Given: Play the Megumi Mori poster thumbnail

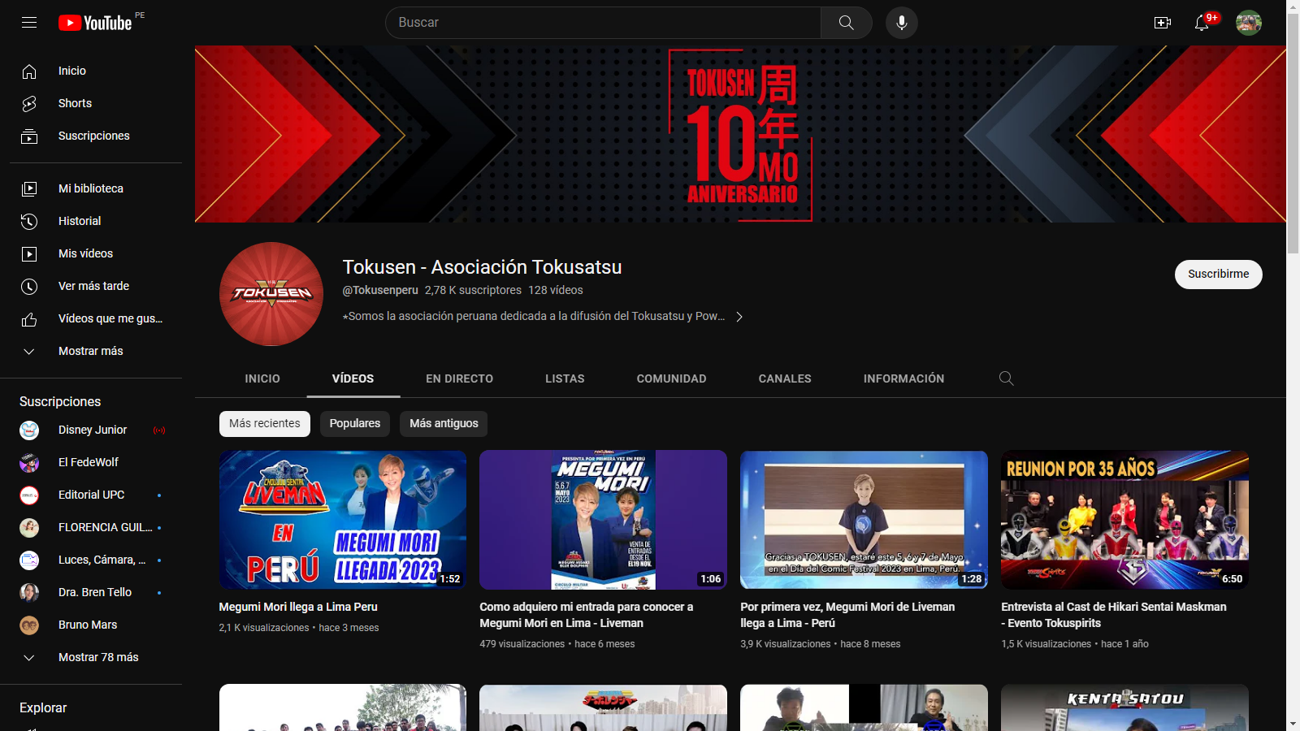Looking at the screenshot, I should point(603,520).
